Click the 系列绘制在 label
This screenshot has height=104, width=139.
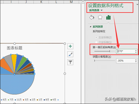(99, 31)
